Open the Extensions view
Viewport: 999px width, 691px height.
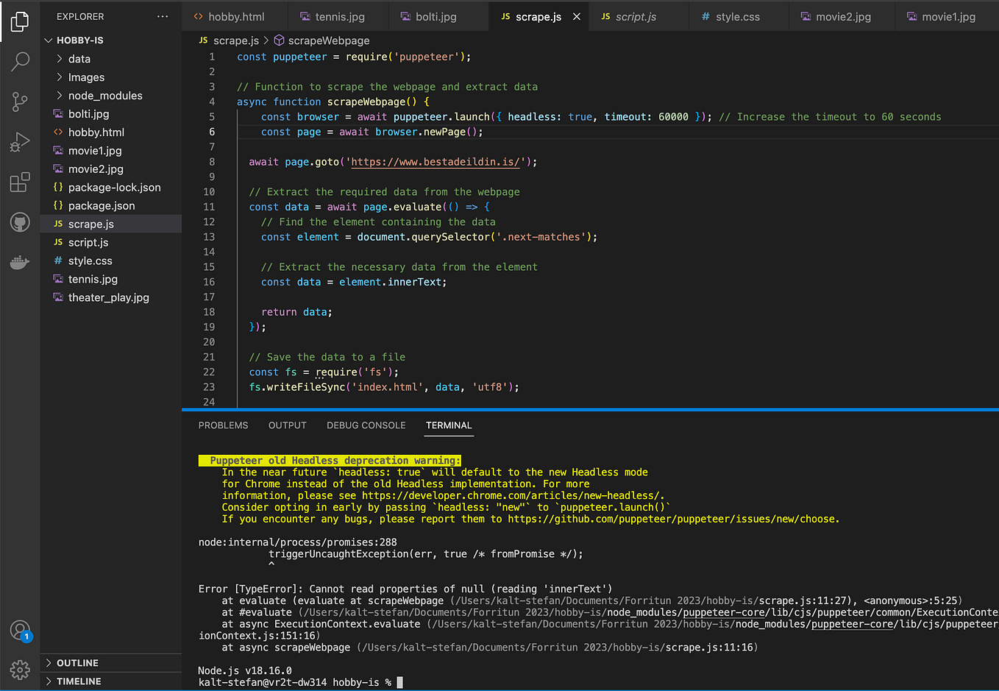[20, 183]
